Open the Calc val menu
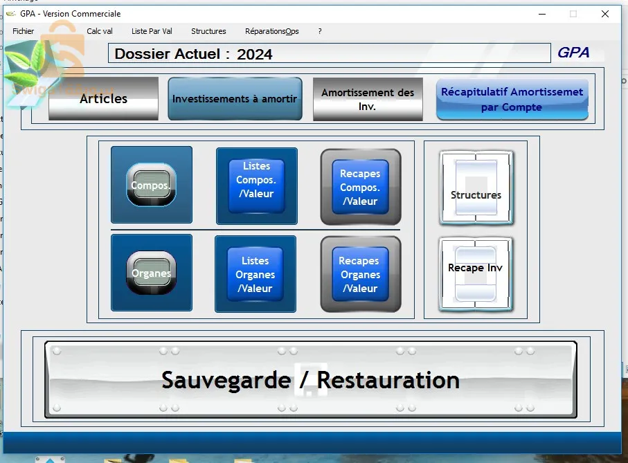Image resolution: width=628 pixels, height=463 pixels. tap(100, 31)
